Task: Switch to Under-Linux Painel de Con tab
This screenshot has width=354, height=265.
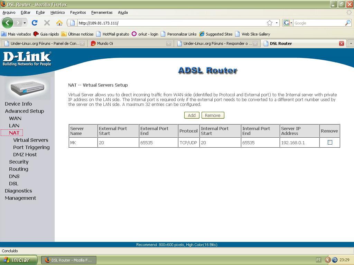Action: [44, 43]
